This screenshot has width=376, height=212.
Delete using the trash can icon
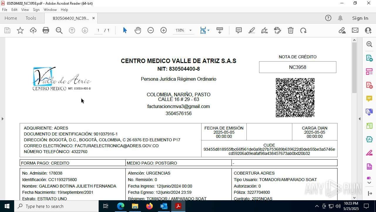[291, 30]
